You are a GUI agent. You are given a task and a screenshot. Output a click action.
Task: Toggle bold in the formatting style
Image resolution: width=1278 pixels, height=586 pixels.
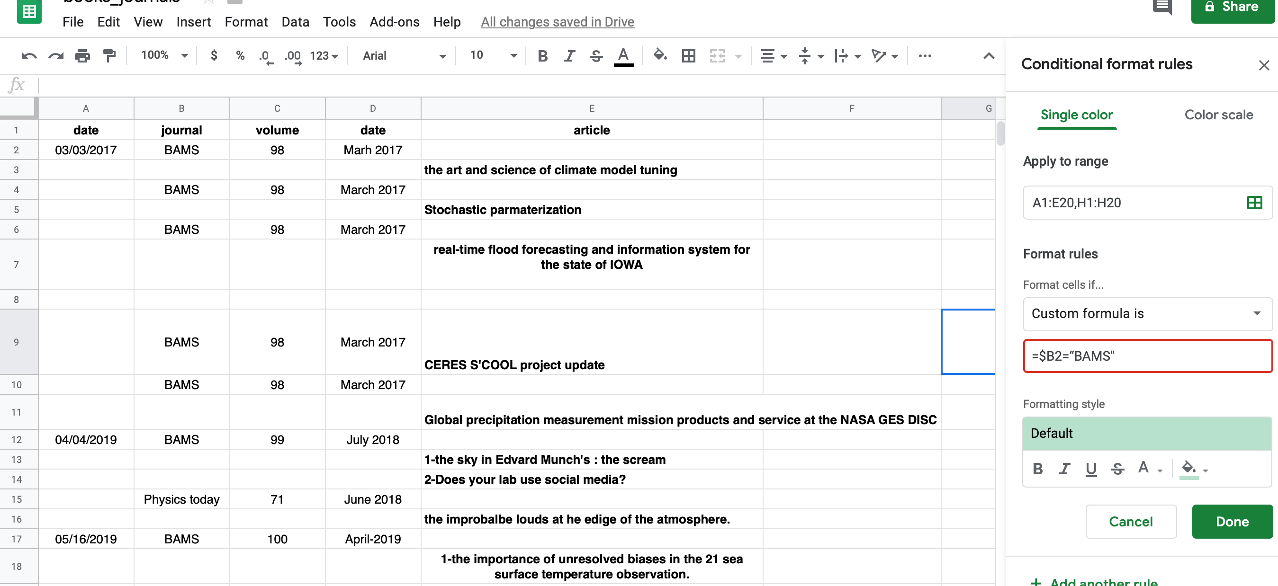tap(1037, 469)
